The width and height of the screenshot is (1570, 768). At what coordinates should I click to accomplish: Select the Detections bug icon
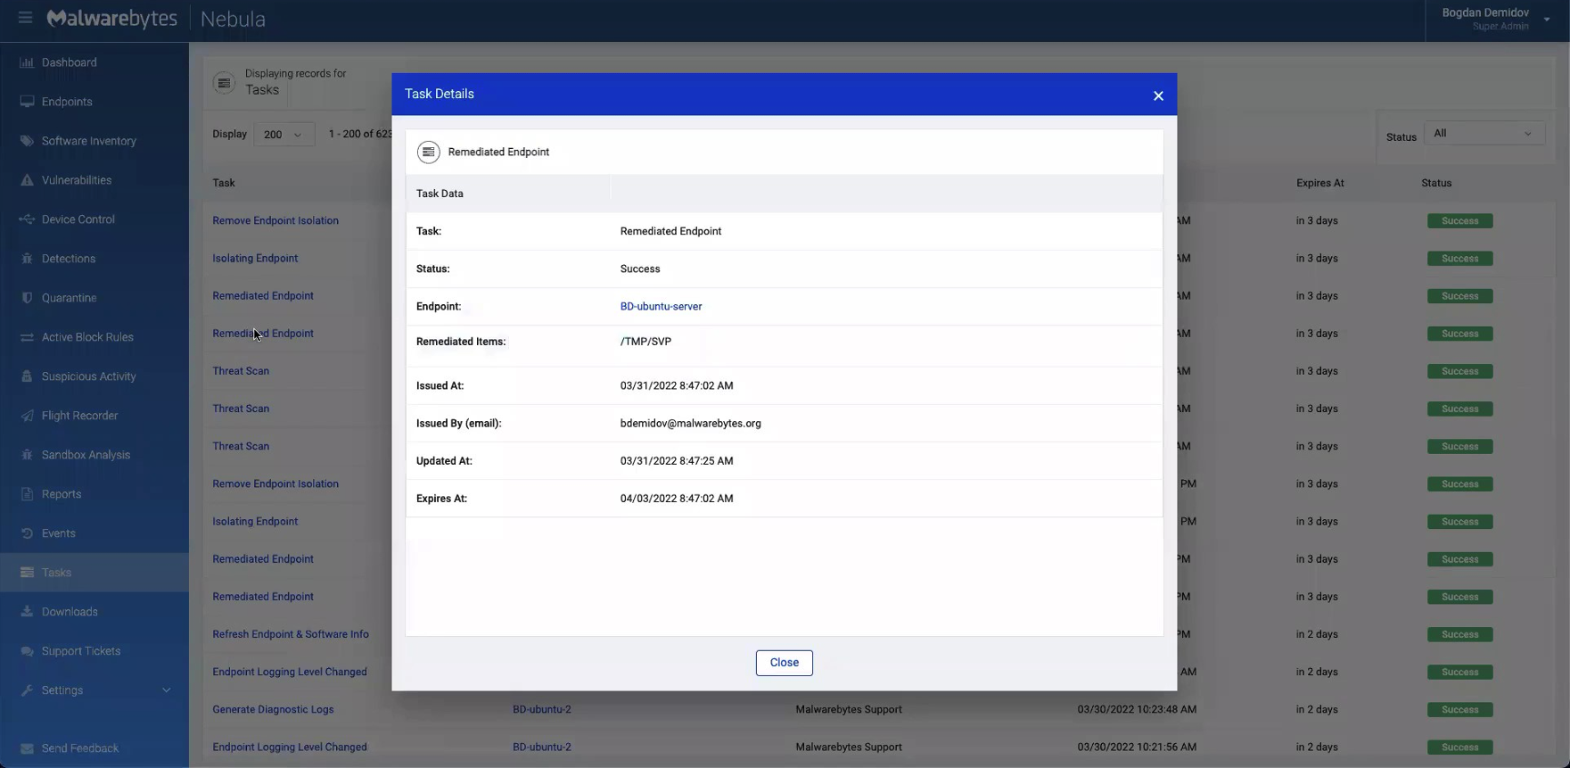(27, 259)
